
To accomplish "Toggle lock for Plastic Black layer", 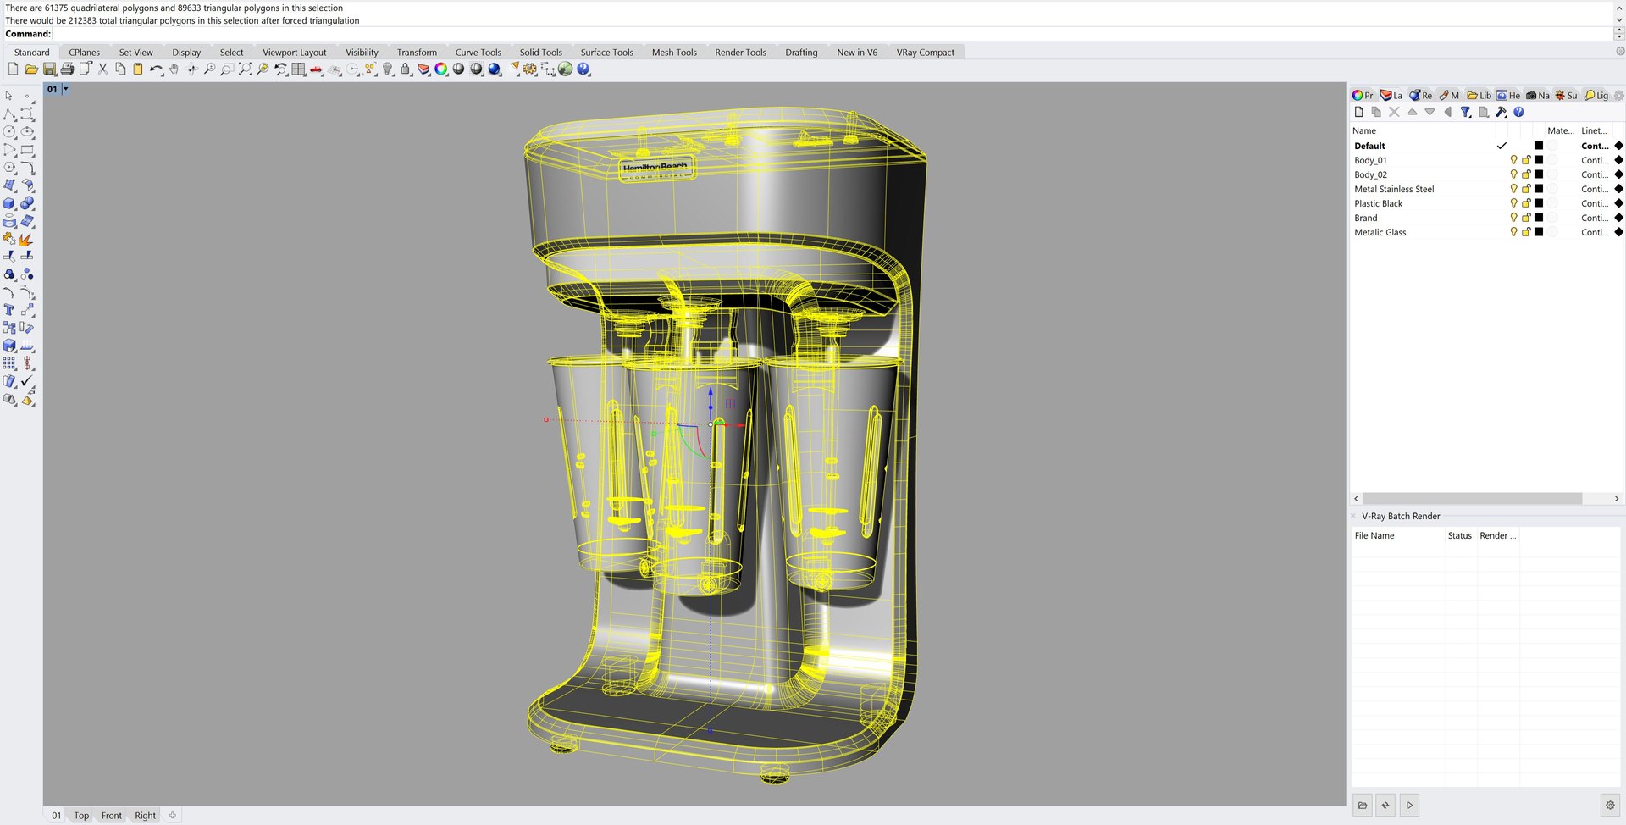I will pos(1526,203).
